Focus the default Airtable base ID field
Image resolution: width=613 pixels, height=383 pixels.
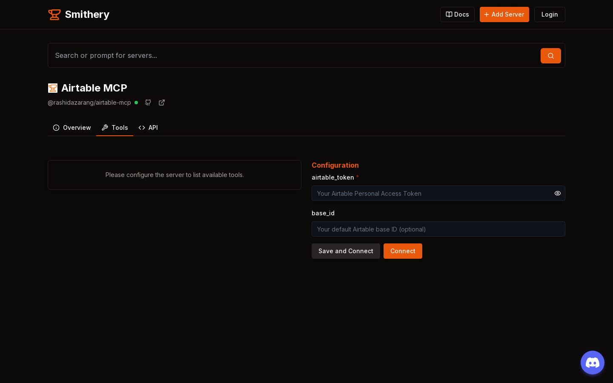438,229
